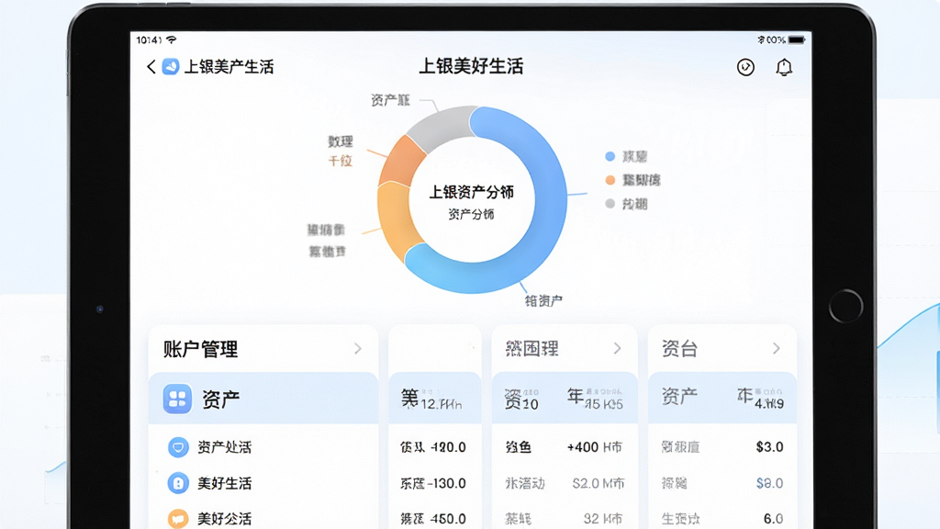
Task: Open the 美好公活 list row
Action: (x=263, y=518)
